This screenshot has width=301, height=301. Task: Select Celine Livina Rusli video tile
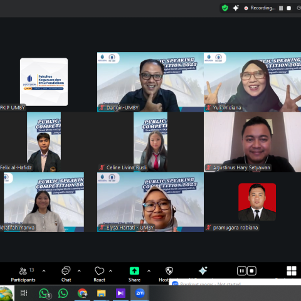pos(150,142)
